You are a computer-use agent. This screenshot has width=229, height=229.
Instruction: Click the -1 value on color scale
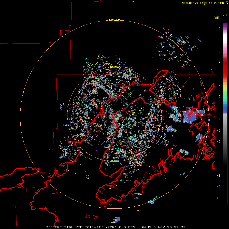click(x=219, y=119)
